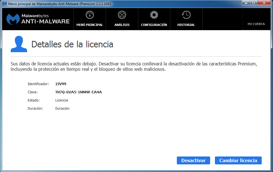The width and height of the screenshot is (273, 172).
Task: Minimize the Malwarebytes window
Action: pyautogui.click(x=246, y=3)
